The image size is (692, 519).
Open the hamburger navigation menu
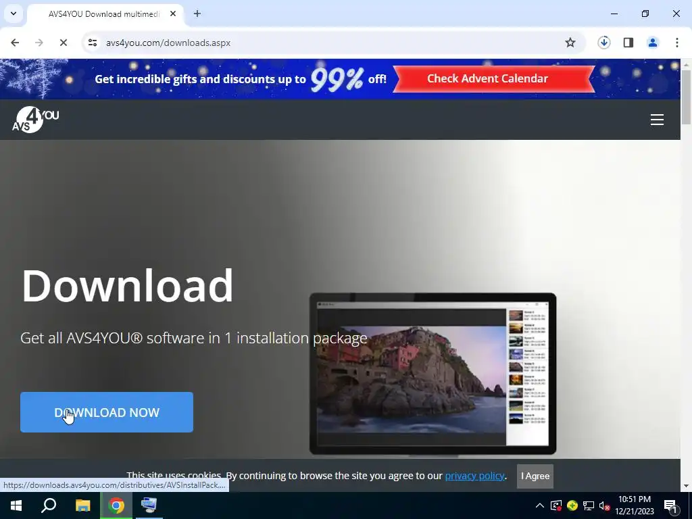657,120
